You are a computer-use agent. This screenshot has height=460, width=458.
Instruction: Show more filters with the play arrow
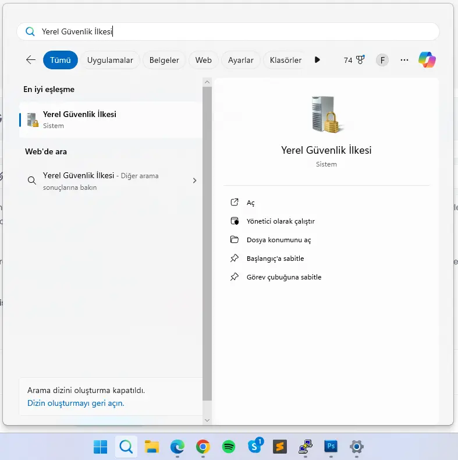317,60
